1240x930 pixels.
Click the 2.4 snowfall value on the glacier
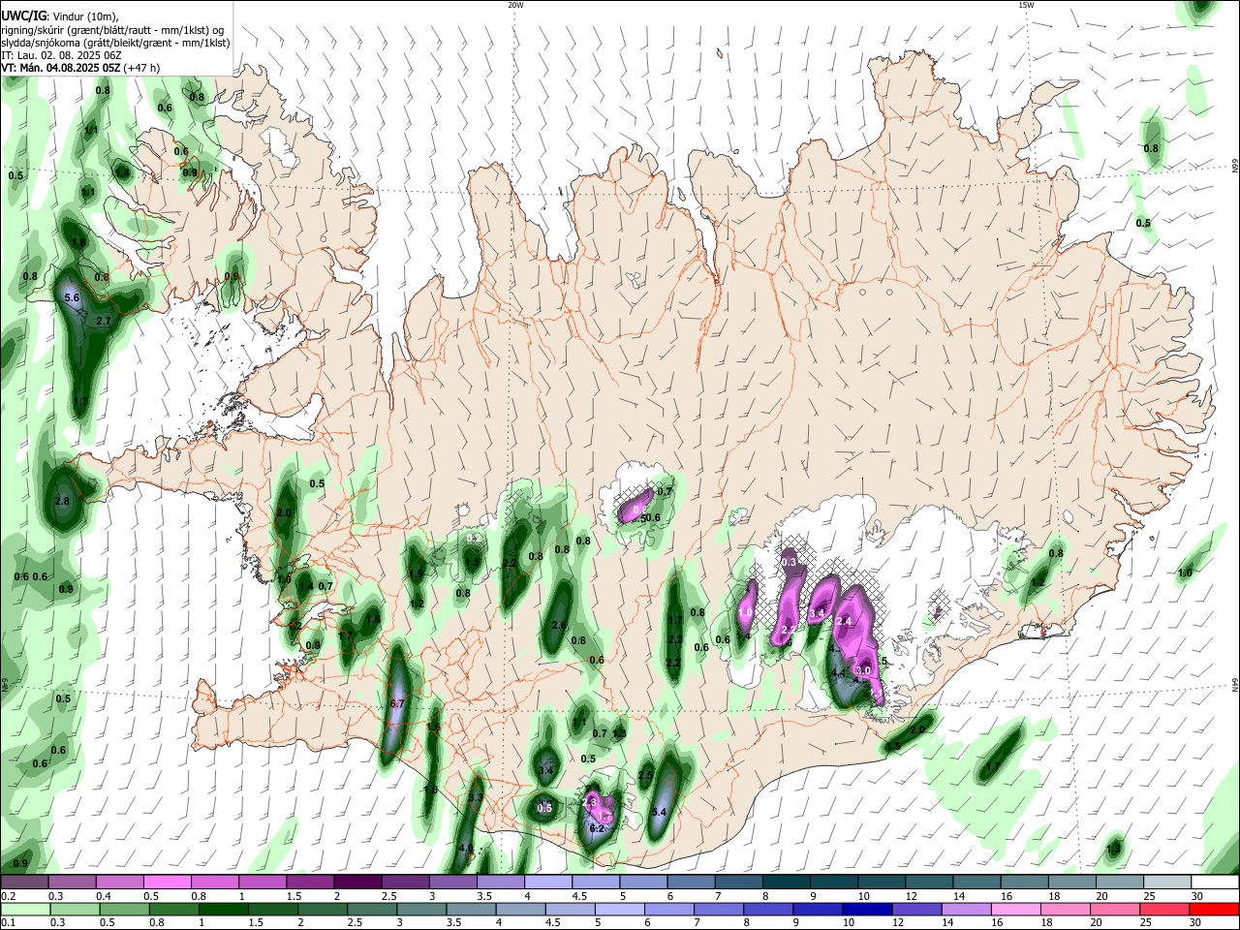[x=843, y=621]
